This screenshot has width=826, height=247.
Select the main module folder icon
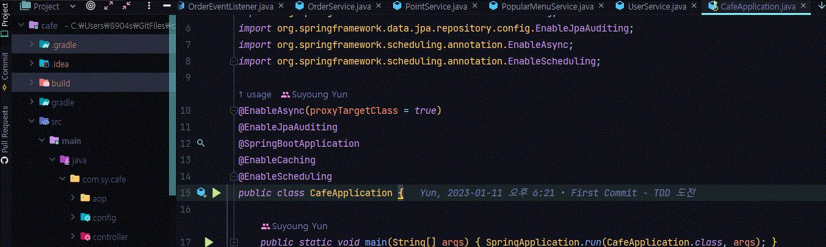54,141
